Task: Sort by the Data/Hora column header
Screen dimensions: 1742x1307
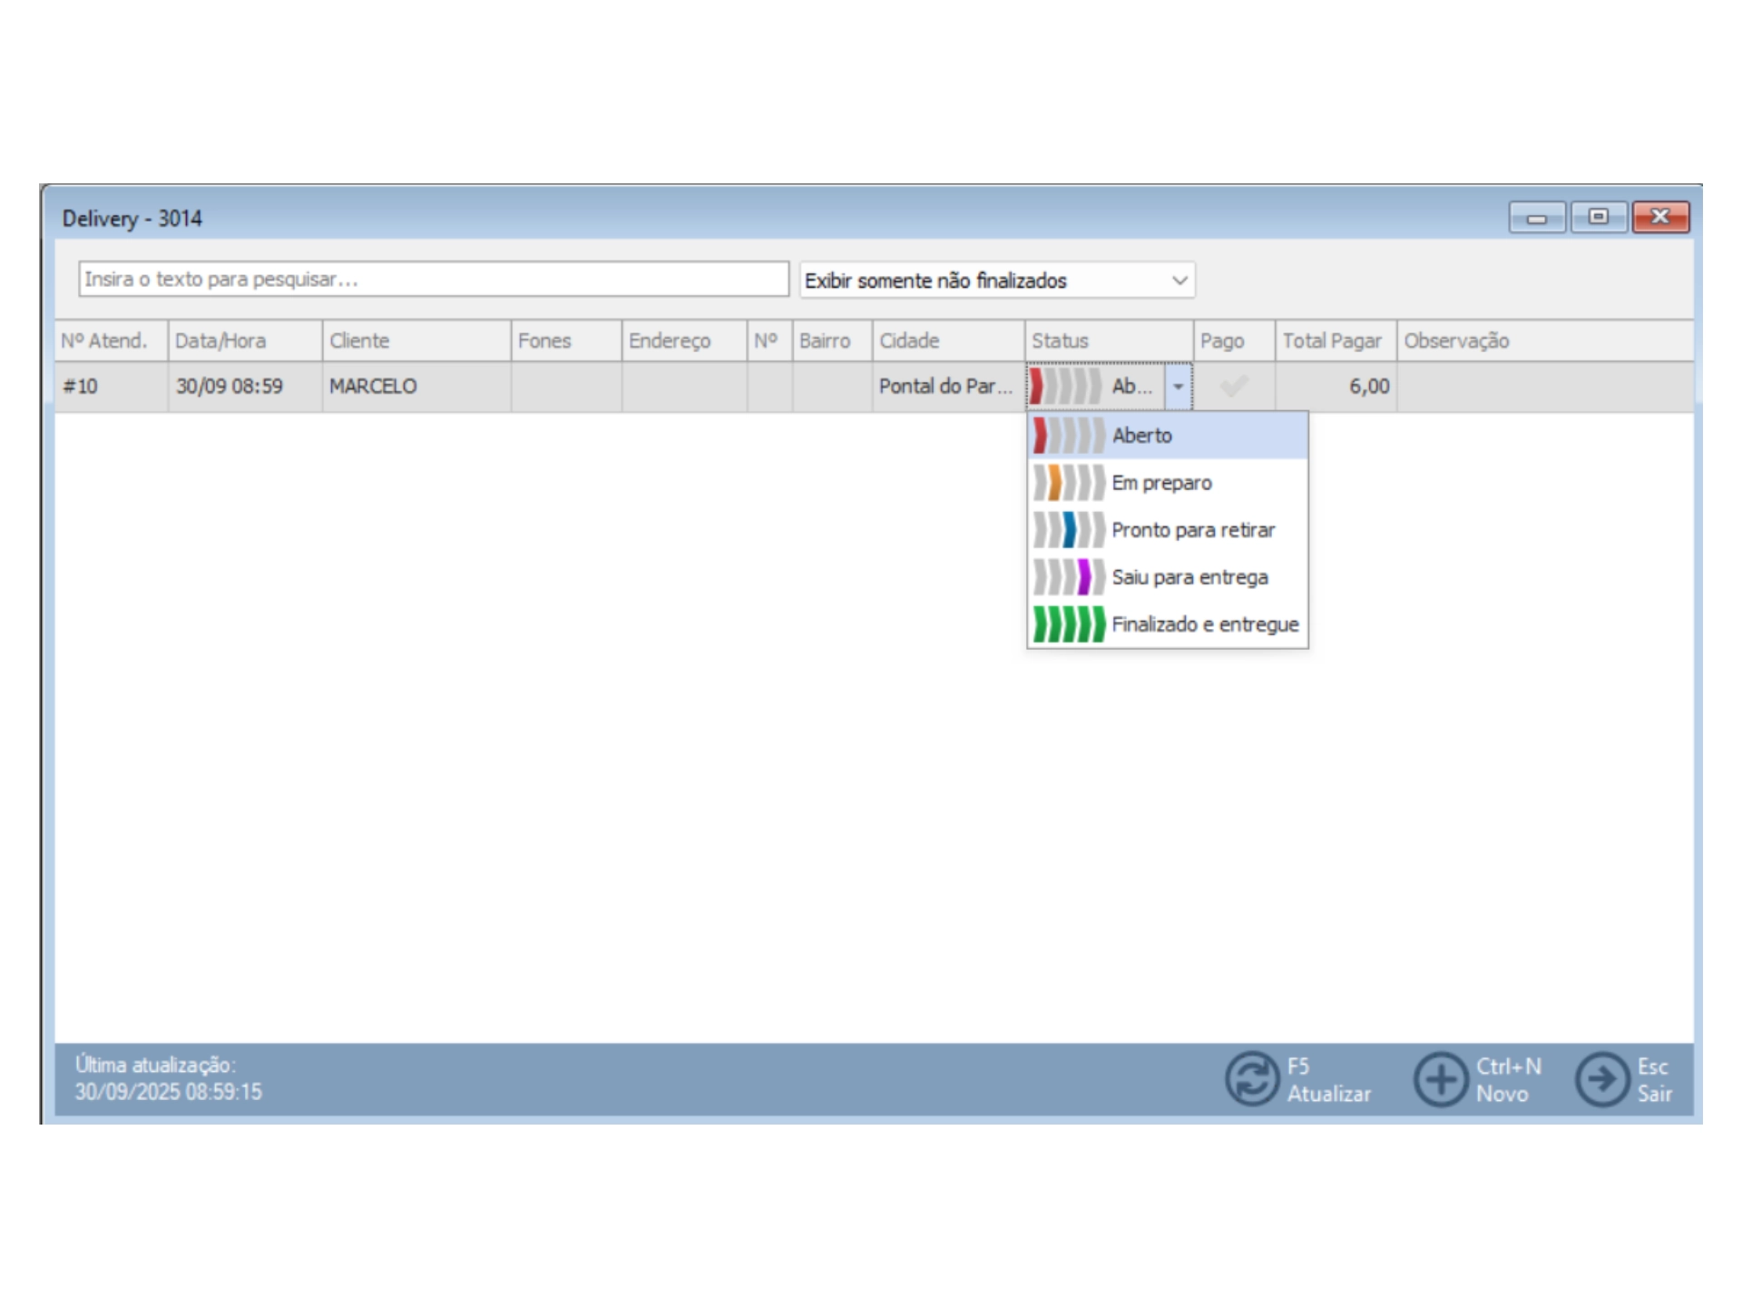Action: tap(244, 341)
